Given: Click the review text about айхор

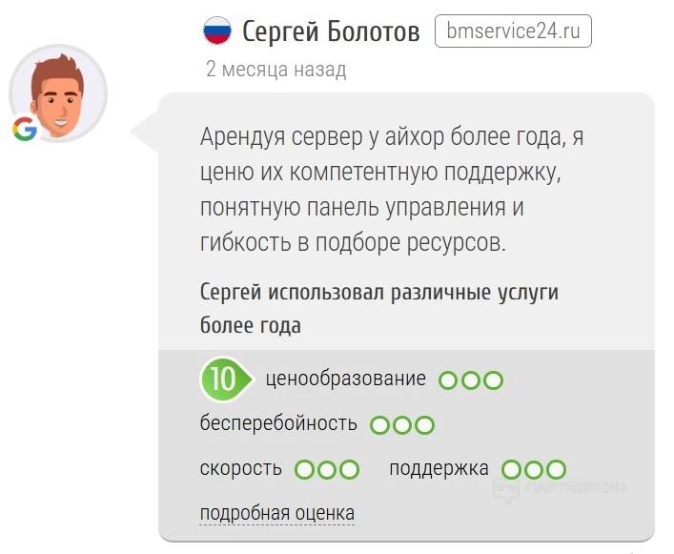Looking at the screenshot, I should pyautogui.click(x=391, y=189).
